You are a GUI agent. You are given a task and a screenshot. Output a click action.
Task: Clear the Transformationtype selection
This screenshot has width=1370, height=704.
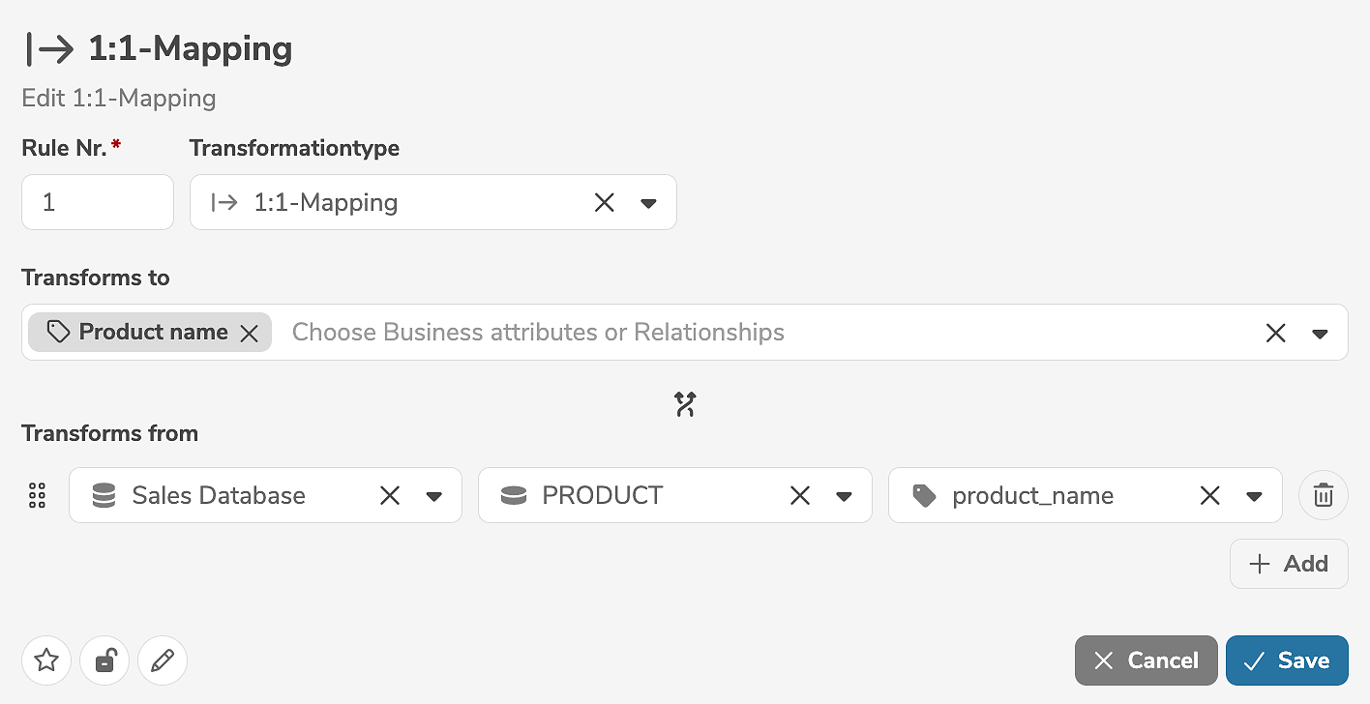(604, 202)
